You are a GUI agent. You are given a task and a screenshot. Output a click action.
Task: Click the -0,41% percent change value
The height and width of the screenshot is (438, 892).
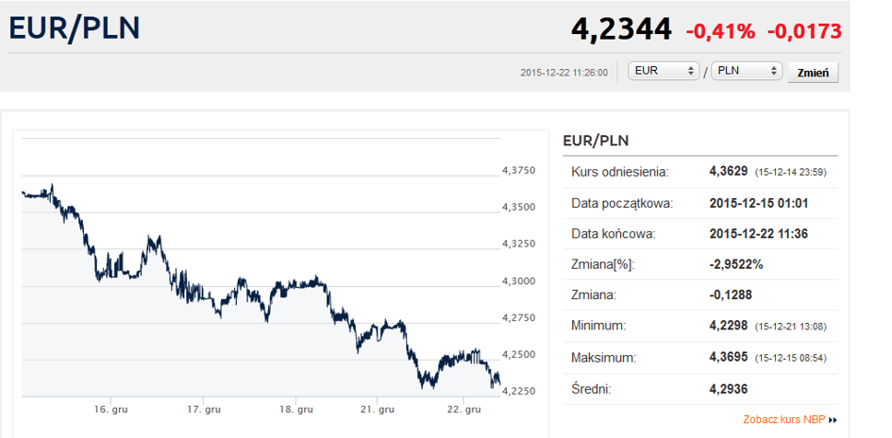pos(720,31)
